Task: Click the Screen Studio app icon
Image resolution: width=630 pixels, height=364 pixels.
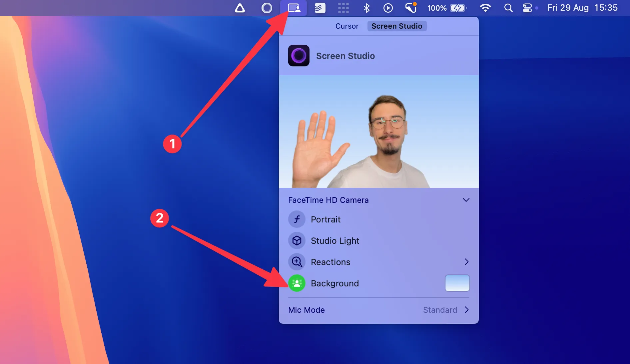Action: (x=299, y=56)
